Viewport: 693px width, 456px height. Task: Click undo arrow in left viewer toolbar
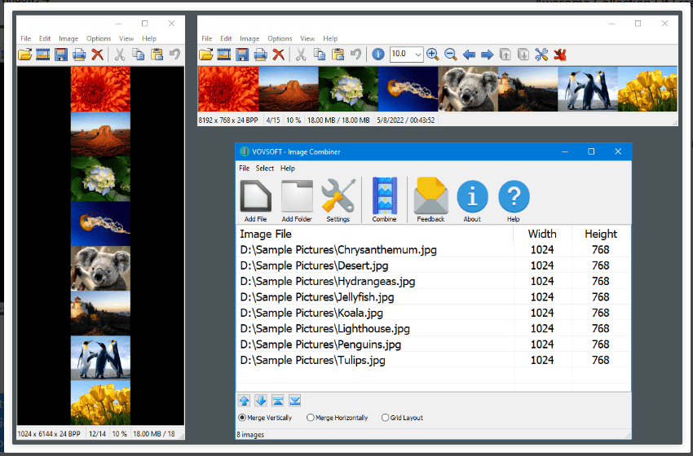tap(175, 55)
